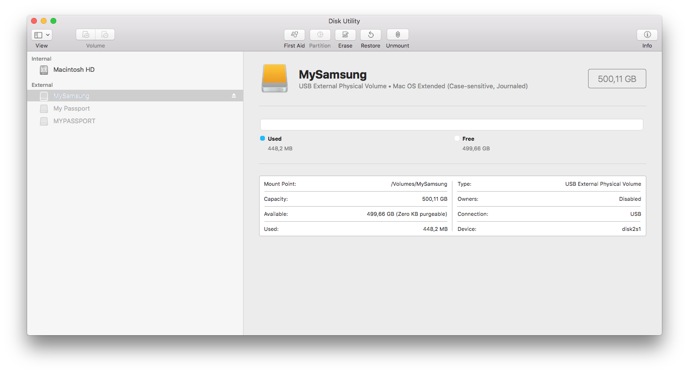Click the Device value disk2s1
The height and width of the screenshot is (374, 689).
click(x=631, y=229)
